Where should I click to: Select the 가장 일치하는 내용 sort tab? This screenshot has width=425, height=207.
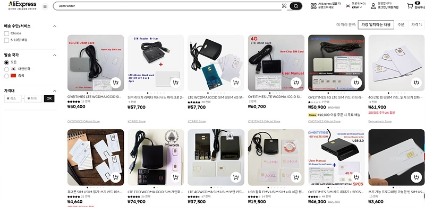[376, 24]
